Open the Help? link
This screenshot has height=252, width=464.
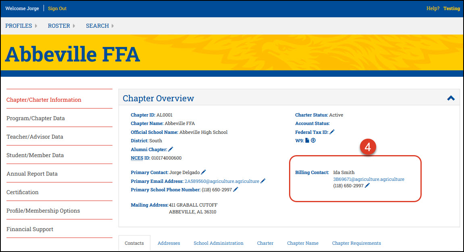coord(433,8)
